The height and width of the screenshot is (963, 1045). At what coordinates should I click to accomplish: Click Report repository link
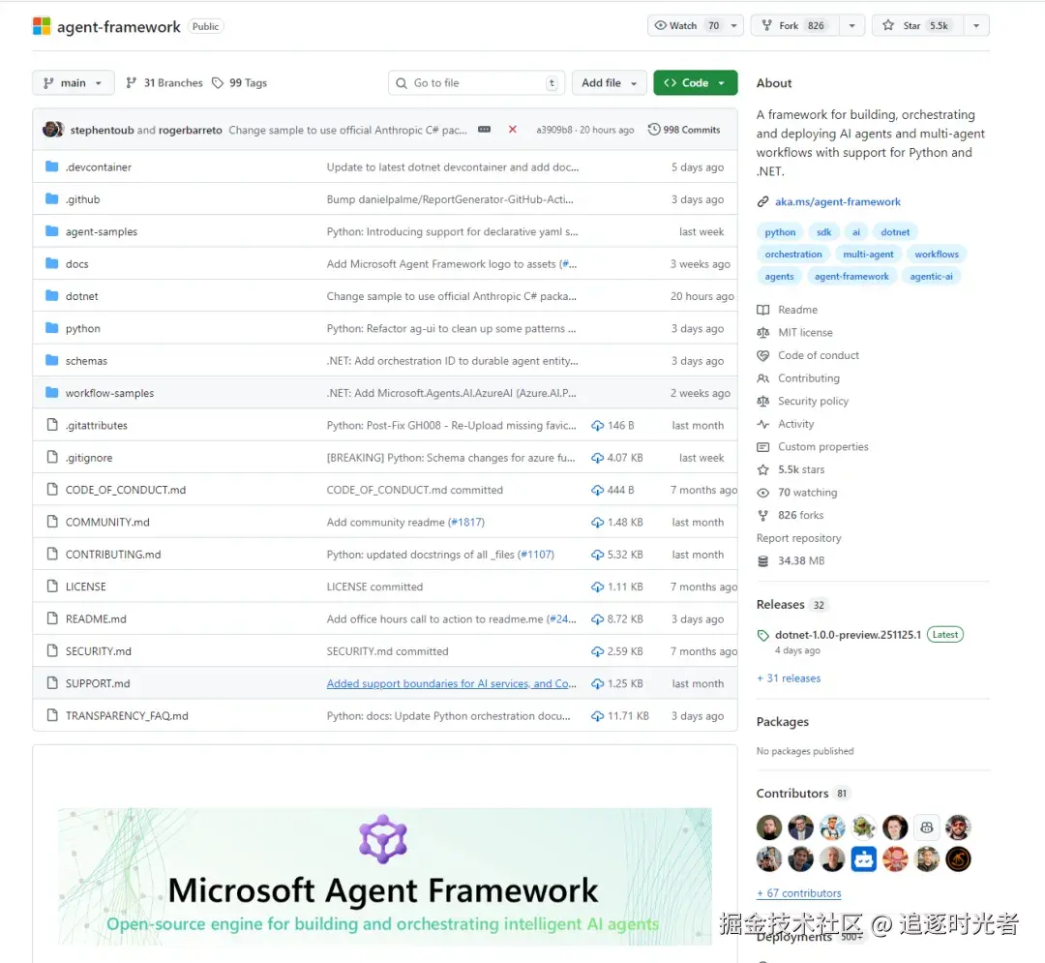tap(798, 538)
